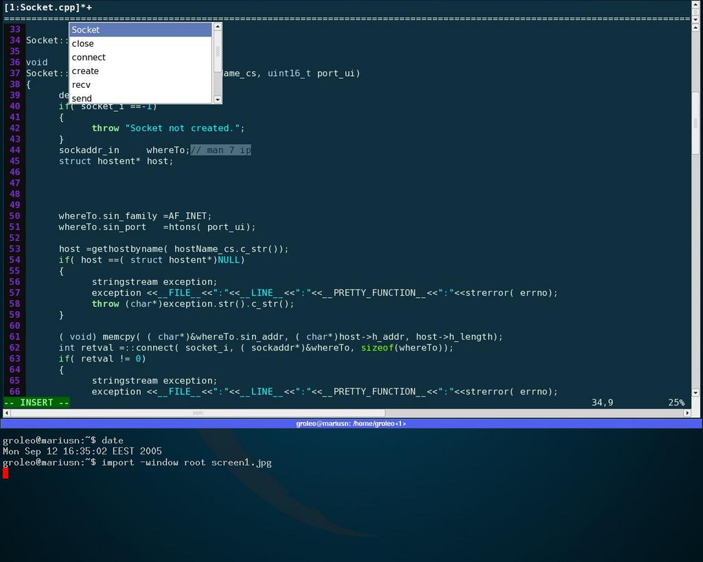The width and height of the screenshot is (703, 562).
Task: Click the "date" command in the terminal
Action: click(113, 441)
